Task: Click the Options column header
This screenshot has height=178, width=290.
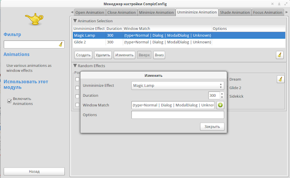Action: (x=248, y=29)
